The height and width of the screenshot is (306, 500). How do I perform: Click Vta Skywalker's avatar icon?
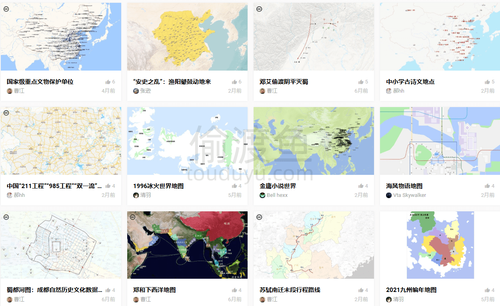[389, 195]
